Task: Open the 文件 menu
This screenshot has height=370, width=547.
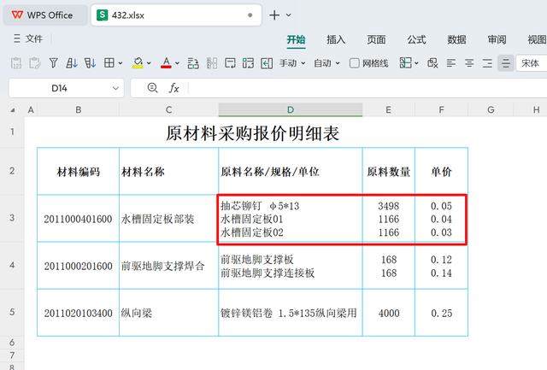Action: (28, 38)
